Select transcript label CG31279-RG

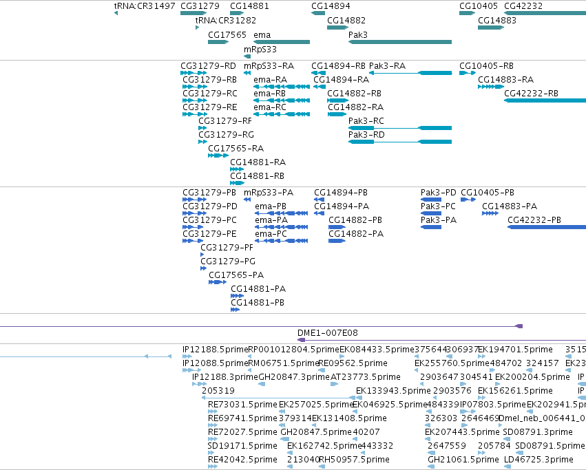click(x=226, y=135)
